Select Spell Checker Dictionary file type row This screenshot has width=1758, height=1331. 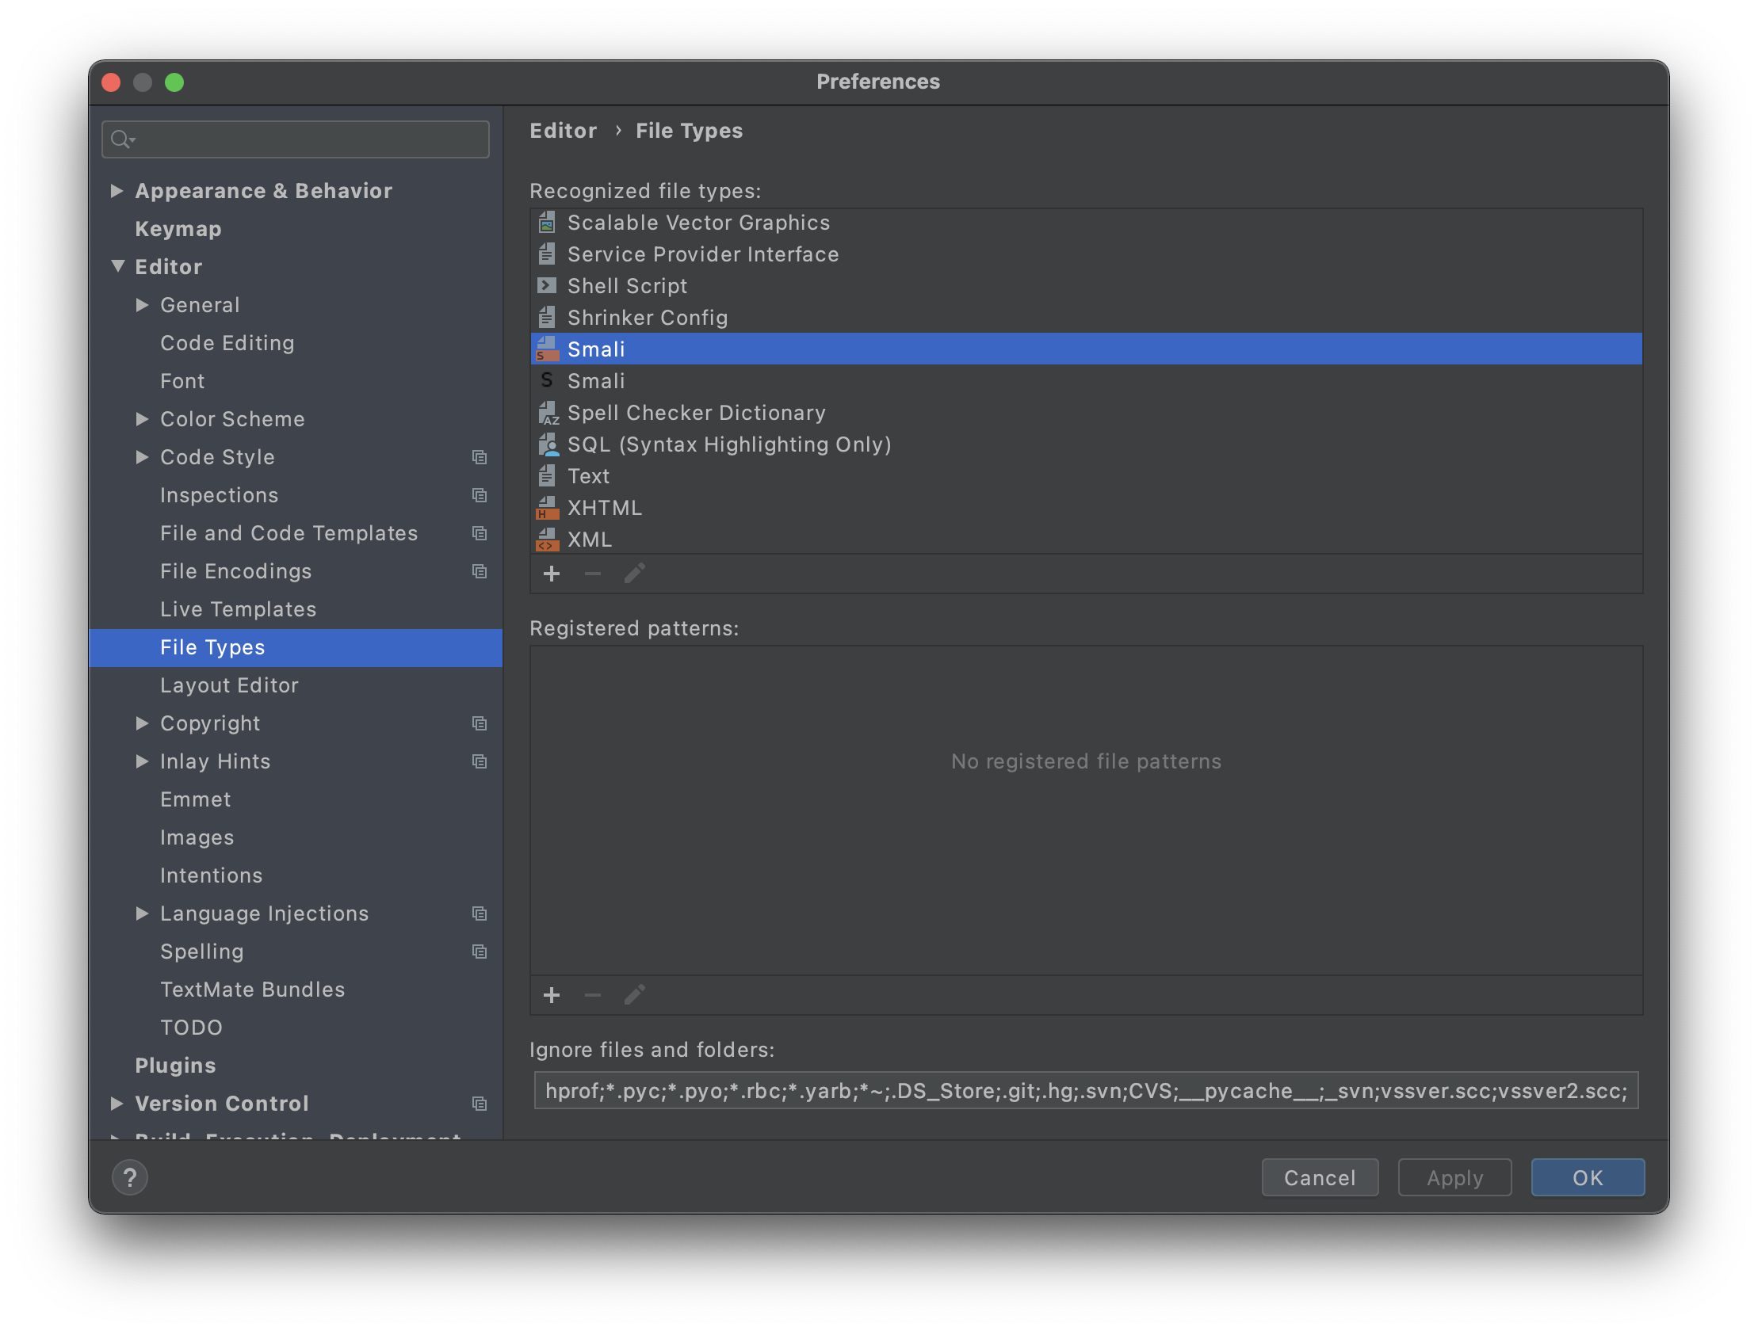coord(1086,414)
